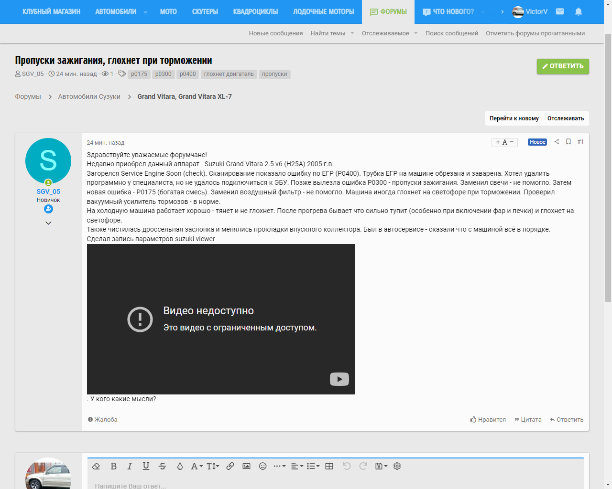Click the eraser remove-formatting icon
The height and width of the screenshot is (489, 612).
pyautogui.click(x=96, y=466)
